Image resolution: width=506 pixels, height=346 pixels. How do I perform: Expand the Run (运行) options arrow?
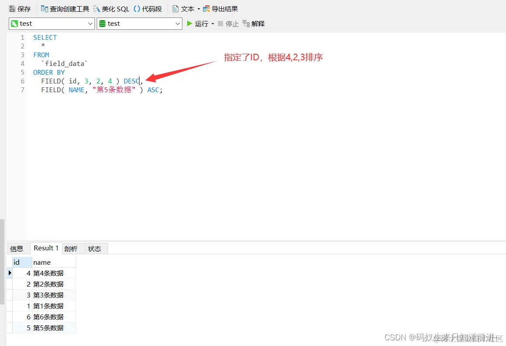click(213, 24)
